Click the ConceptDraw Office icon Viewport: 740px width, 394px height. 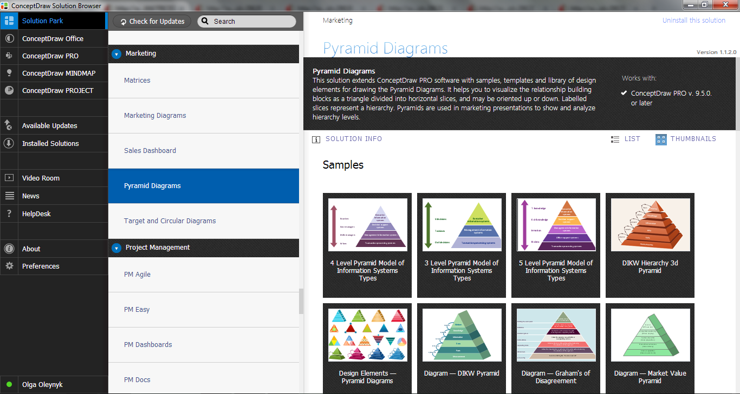point(9,38)
